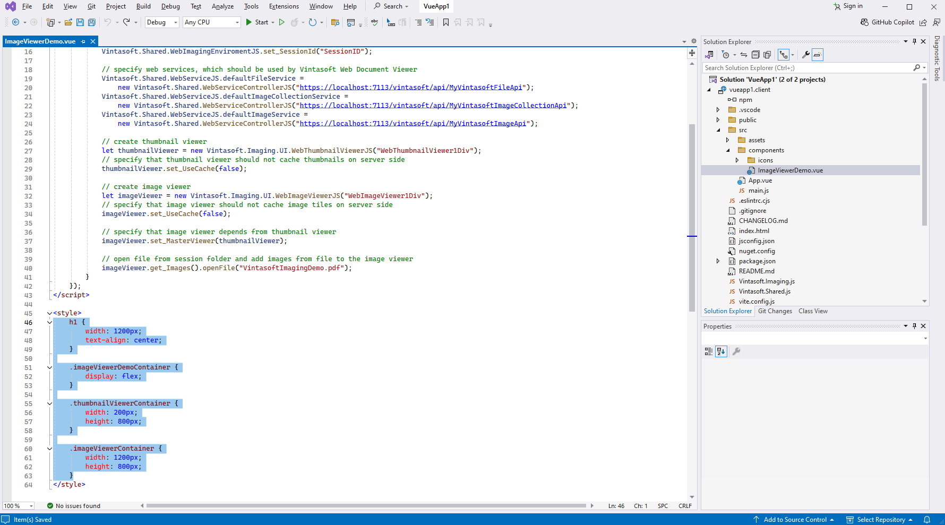This screenshot has height=525, width=945.
Task: Open the Extensions menu
Action: pyautogui.click(x=284, y=6)
